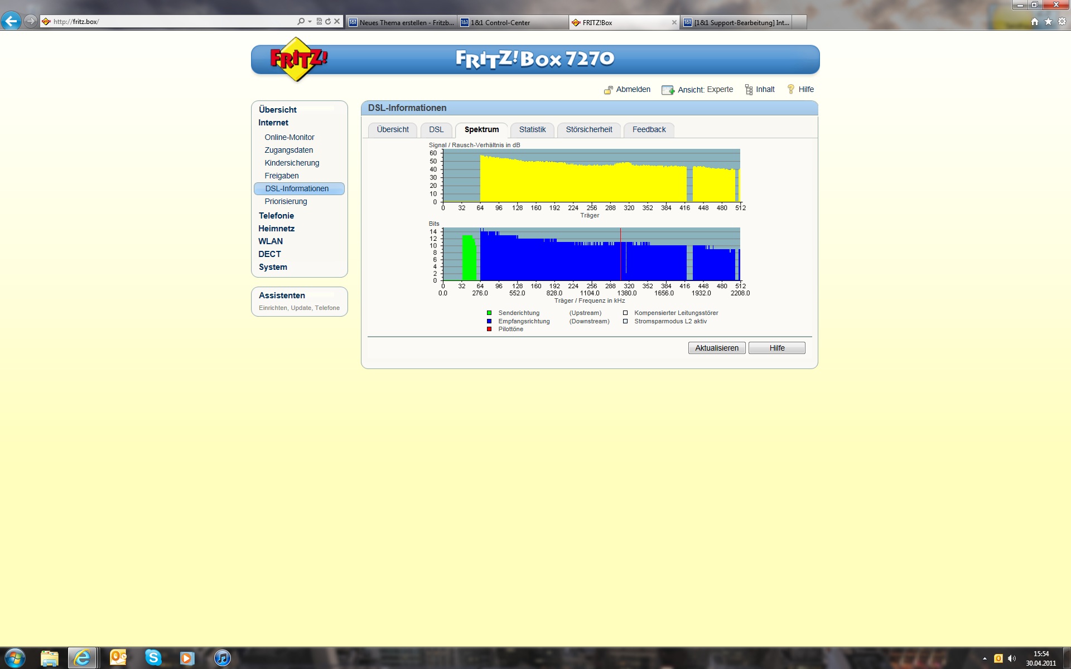Viewport: 1071px width, 669px height.
Task: Switch to the Statistik tab
Action: (x=532, y=129)
